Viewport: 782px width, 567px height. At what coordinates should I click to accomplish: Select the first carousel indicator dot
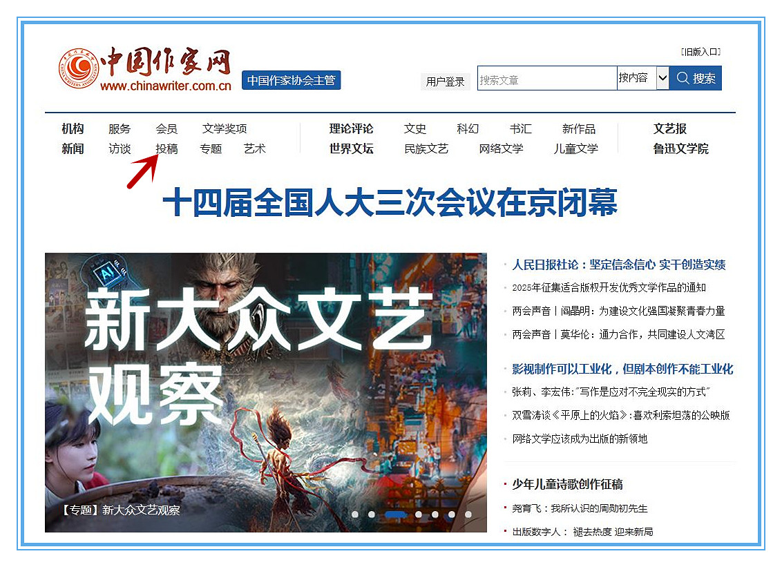[x=355, y=515]
